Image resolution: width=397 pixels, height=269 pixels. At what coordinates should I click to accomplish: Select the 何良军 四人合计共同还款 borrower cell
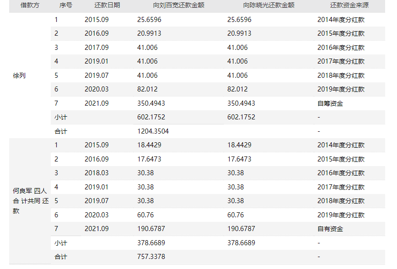point(27,201)
